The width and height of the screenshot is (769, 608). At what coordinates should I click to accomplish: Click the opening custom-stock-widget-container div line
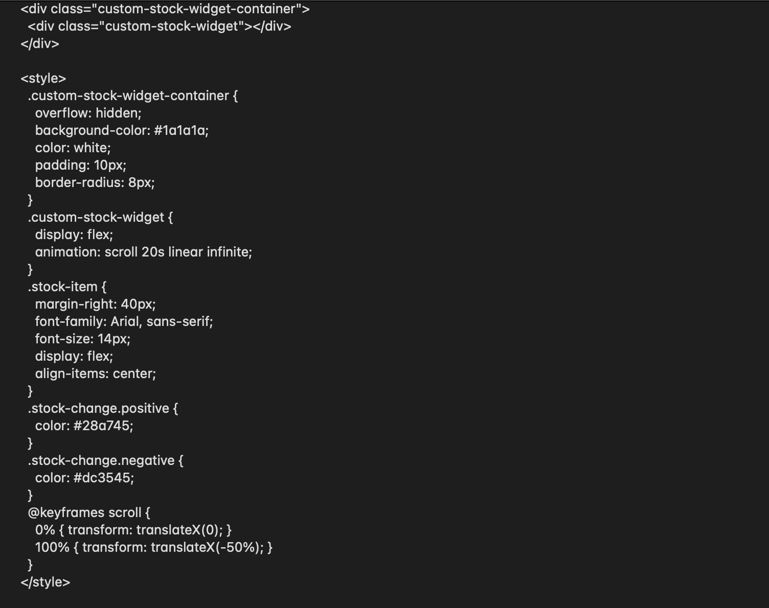[x=165, y=9]
